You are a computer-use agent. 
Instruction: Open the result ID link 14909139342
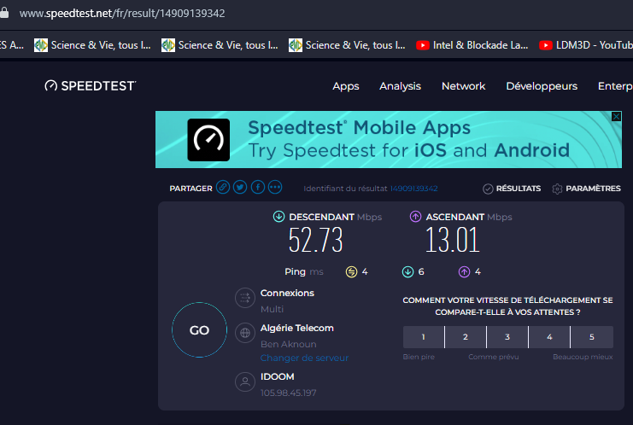coord(413,189)
